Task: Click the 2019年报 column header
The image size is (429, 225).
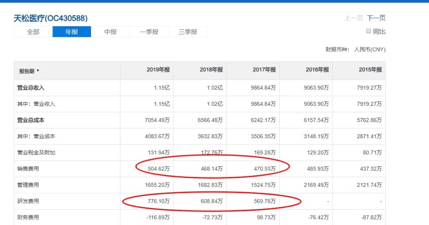Action: click(158, 70)
